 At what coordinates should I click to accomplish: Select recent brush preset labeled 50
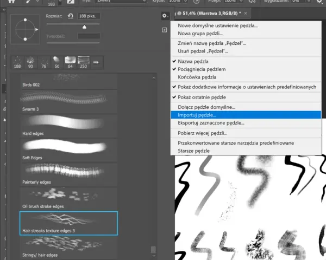(x=57, y=62)
